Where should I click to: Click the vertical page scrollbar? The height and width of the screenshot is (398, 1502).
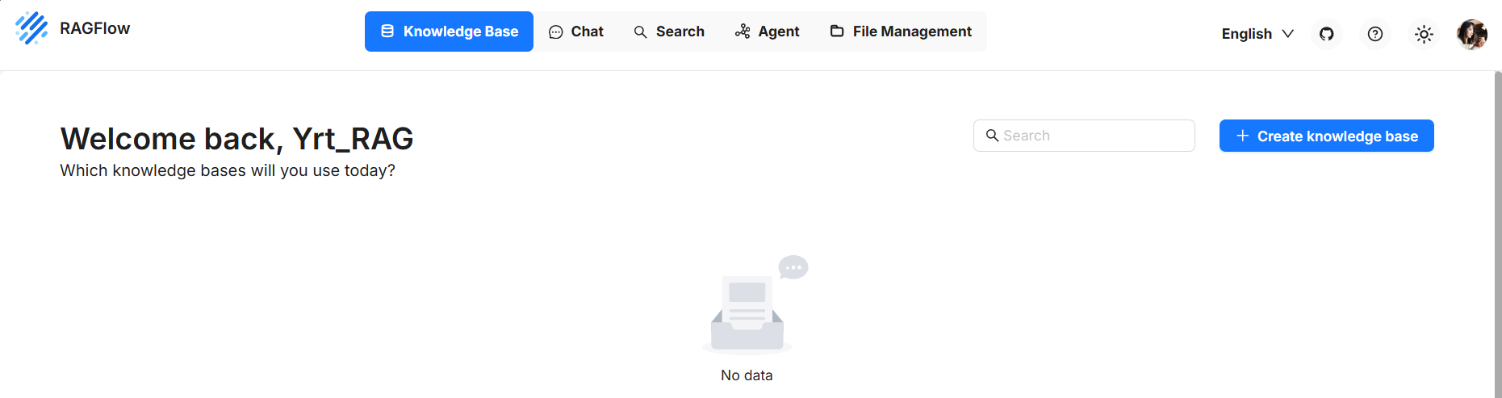pyautogui.click(x=1498, y=234)
